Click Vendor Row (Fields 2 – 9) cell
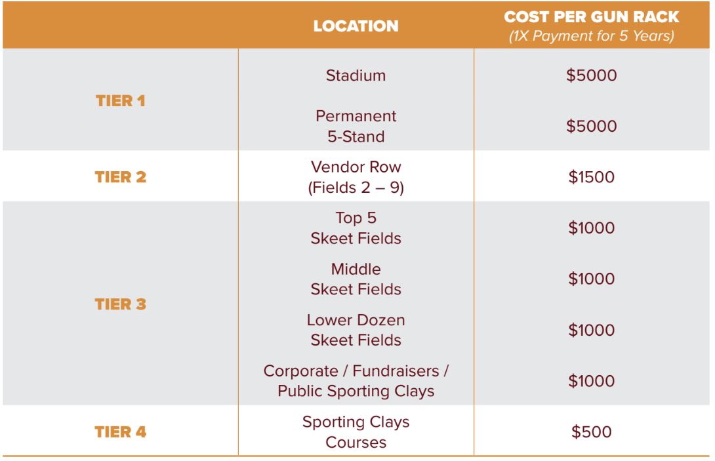 tap(356, 177)
